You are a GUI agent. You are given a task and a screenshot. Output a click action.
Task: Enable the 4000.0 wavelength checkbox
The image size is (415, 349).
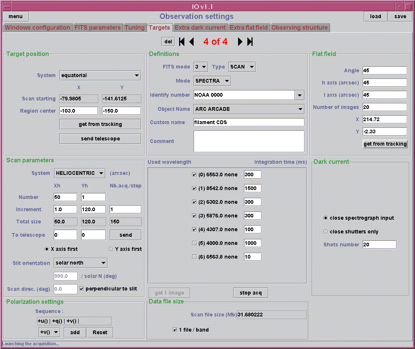[x=194, y=243]
